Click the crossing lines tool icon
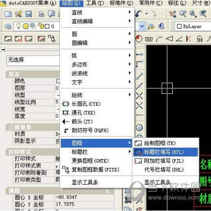 coord(139,96)
